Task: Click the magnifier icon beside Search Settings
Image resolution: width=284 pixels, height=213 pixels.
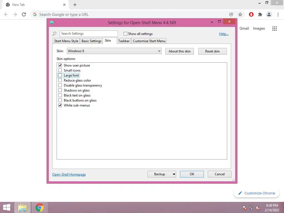Action: click(54, 34)
